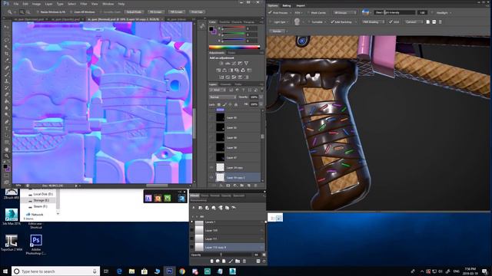The image size is (492, 276).
Task: Add a Curves adjustment layer
Action: pos(234,63)
